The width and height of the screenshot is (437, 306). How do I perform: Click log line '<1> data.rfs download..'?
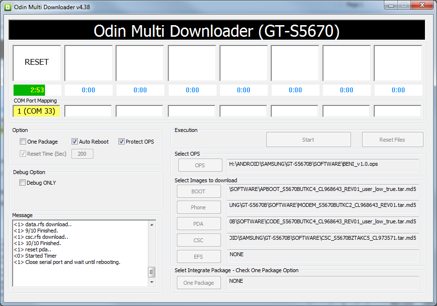[x=43, y=224]
